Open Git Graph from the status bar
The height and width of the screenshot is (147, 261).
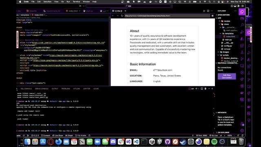(x=69, y=136)
